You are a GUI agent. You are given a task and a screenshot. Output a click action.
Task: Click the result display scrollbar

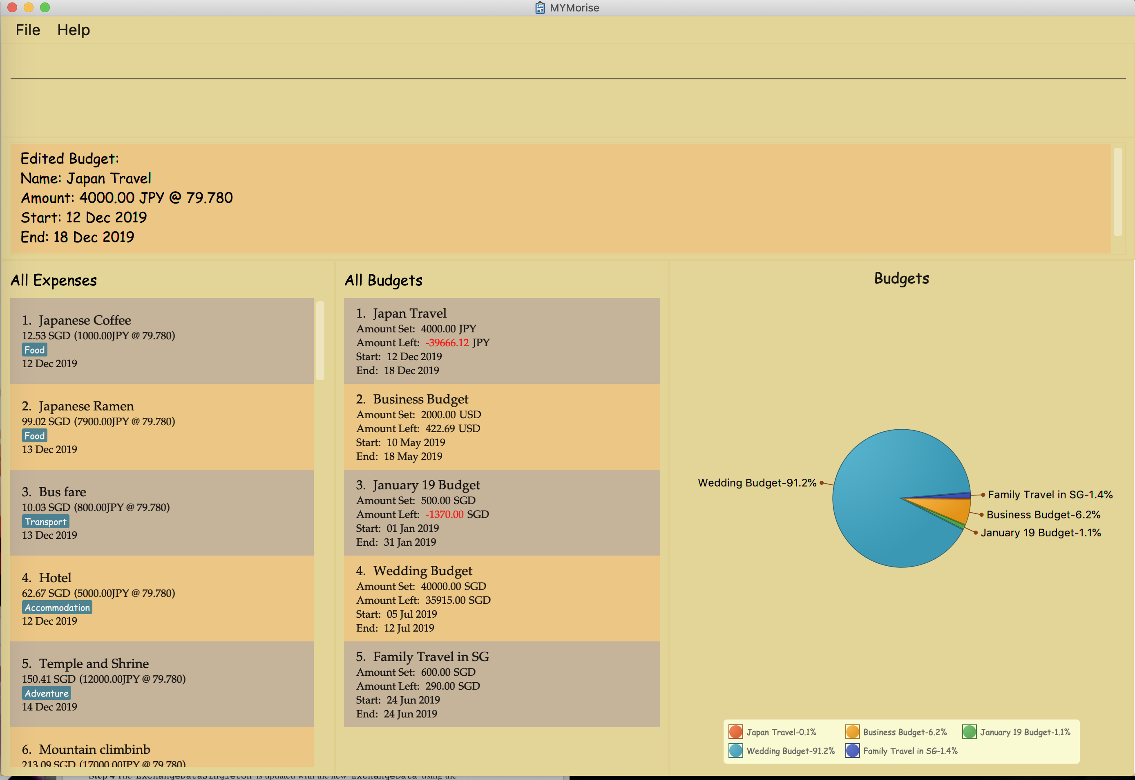tap(1117, 192)
